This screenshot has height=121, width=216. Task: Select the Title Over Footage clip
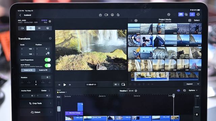click(x=74, y=113)
